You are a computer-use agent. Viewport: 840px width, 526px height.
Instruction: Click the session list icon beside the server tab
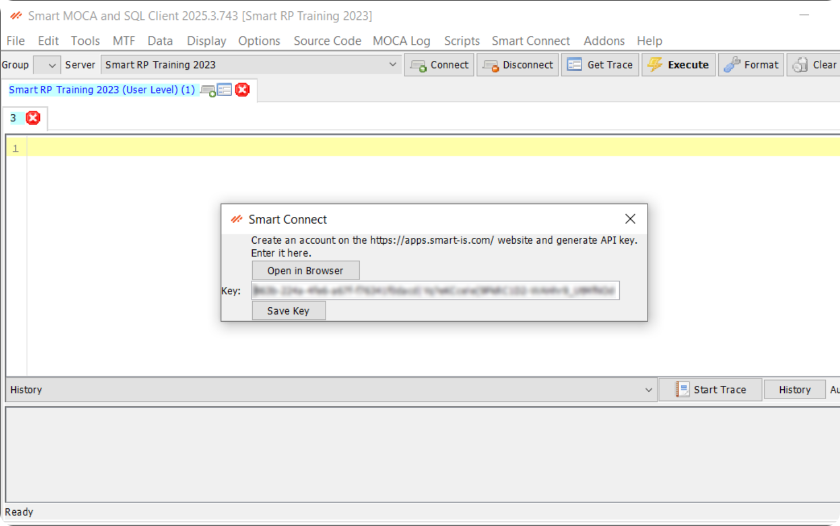(224, 90)
